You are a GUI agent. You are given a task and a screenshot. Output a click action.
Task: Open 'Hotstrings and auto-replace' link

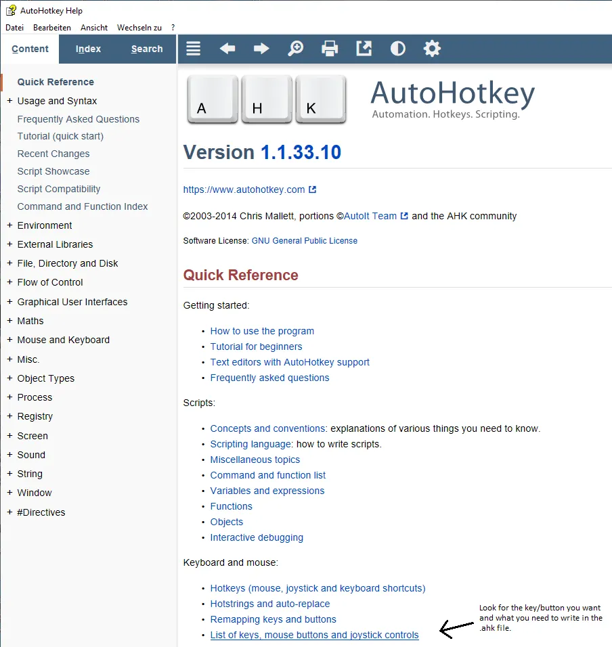[270, 604]
